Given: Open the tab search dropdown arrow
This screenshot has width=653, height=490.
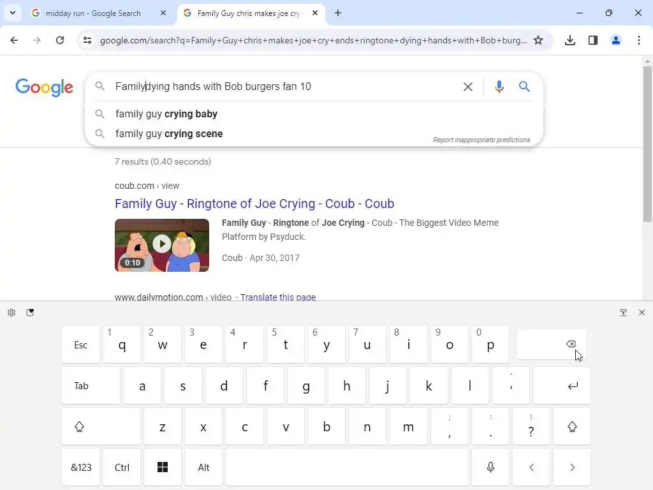Looking at the screenshot, I should pyautogui.click(x=13, y=13).
